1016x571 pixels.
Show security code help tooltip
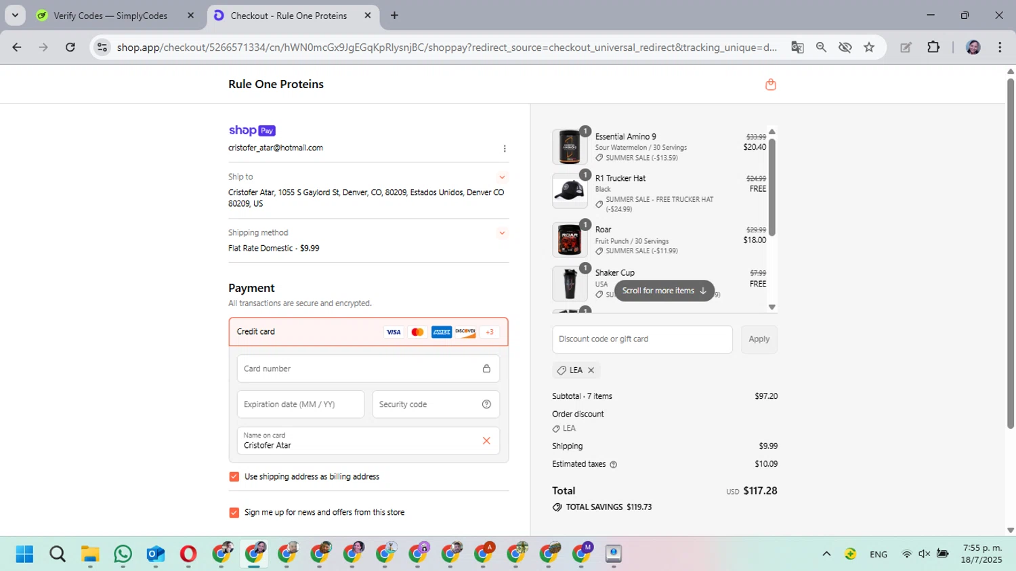[486, 404]
